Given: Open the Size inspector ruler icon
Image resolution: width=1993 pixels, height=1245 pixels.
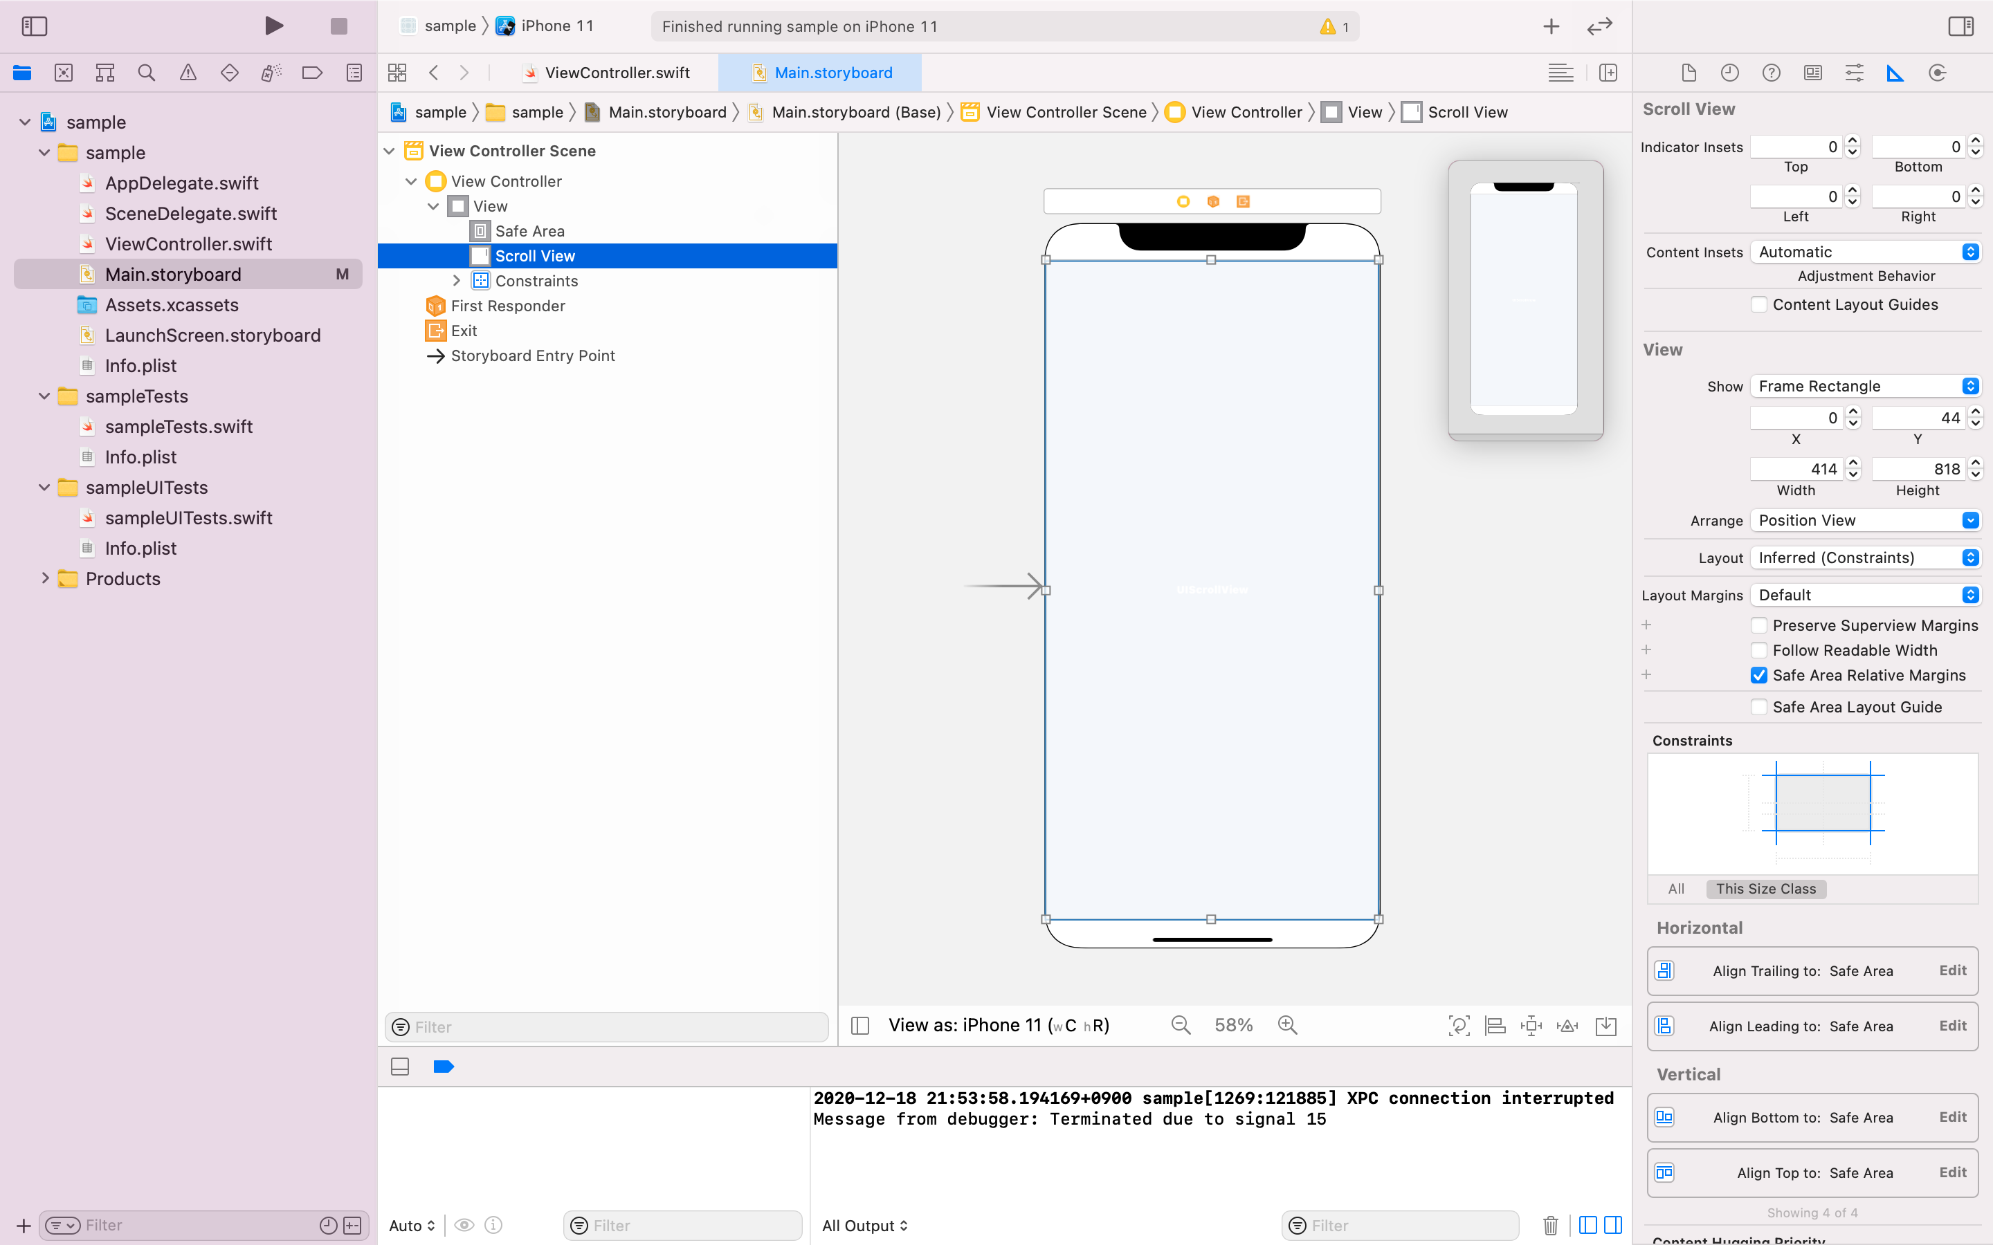Looking at the screenshot, I should pos(1895,73).
